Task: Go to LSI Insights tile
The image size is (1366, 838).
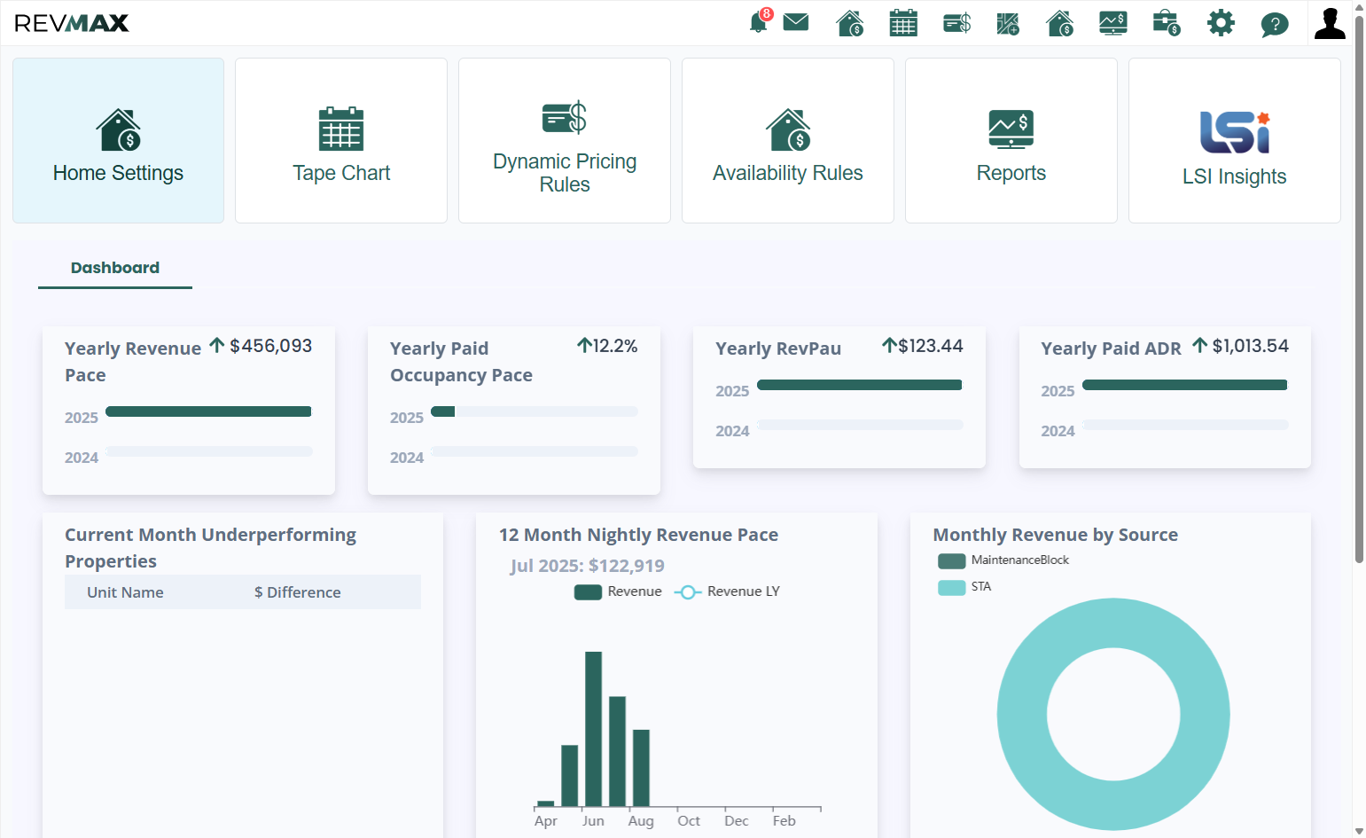Action: [1235, 141]
